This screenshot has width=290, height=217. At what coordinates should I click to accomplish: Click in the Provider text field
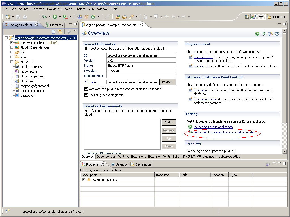pyautogui.click(x=141, y=71)
